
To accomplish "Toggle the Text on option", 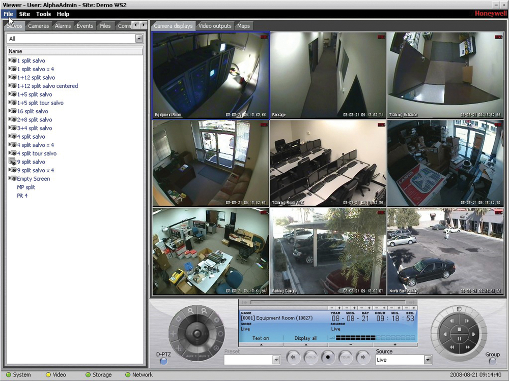I will pos(261,338).
